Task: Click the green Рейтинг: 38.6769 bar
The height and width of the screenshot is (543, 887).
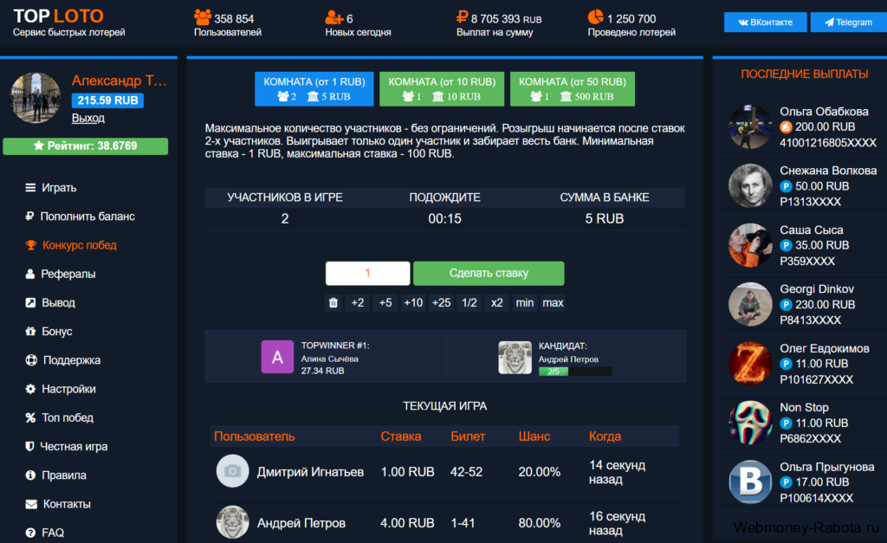Action: pos(86,146)
